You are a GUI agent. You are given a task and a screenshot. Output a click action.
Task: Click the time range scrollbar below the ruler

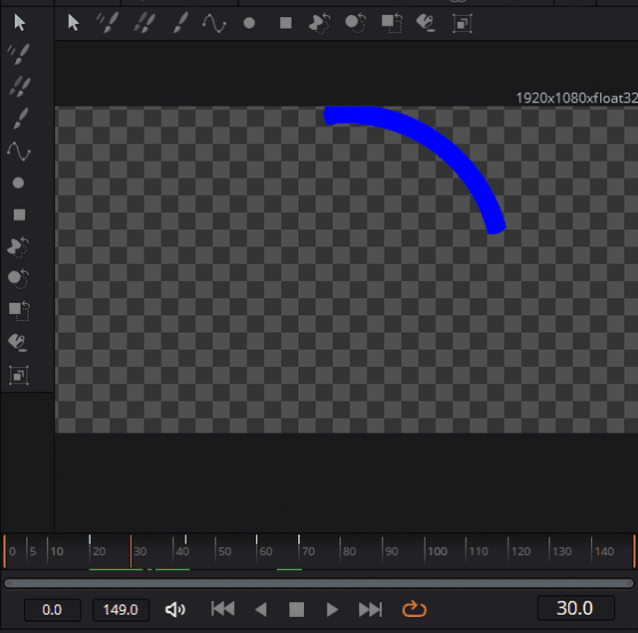[x=319, y=583]
